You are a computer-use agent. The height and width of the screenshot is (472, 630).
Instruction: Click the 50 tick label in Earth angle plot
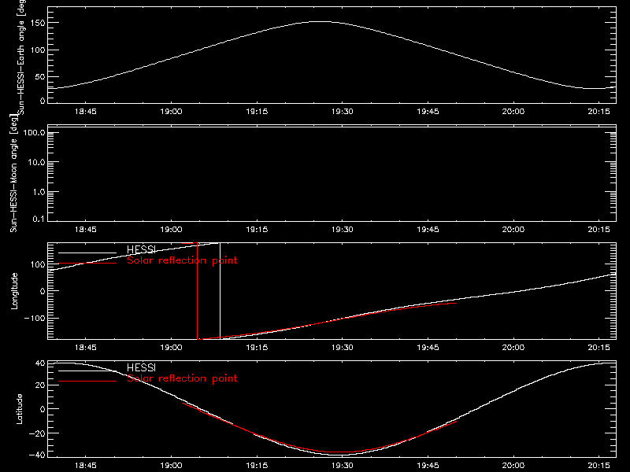(40, 77)
